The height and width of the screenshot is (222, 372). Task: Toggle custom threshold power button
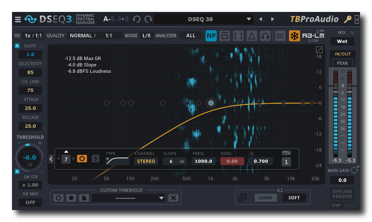point(58,198)
